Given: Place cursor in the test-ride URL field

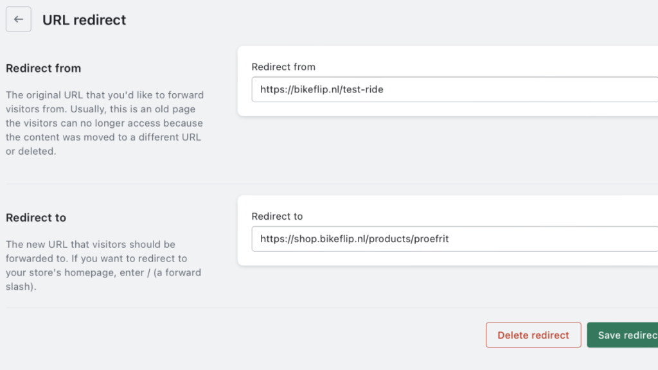Looking at the screenshot, I should (x=450, y=89).
